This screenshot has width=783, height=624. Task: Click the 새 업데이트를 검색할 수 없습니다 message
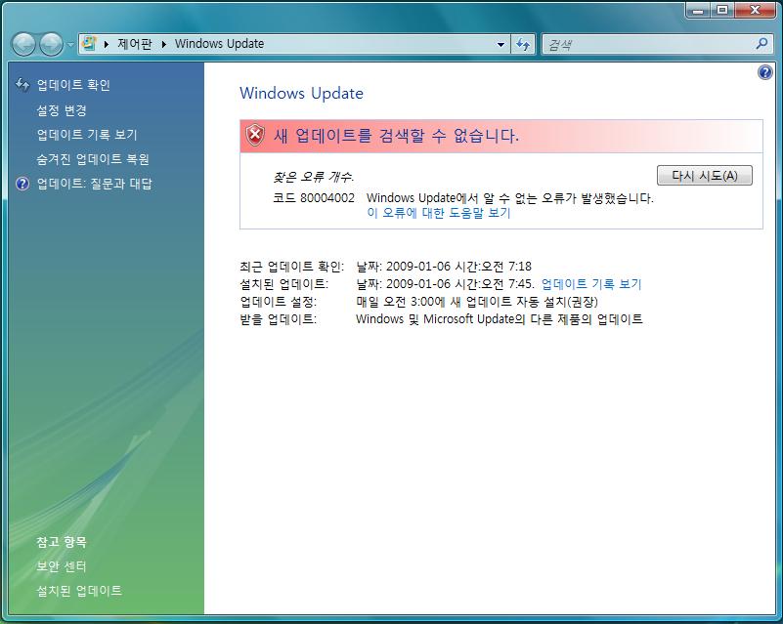[x=396, y=135]
